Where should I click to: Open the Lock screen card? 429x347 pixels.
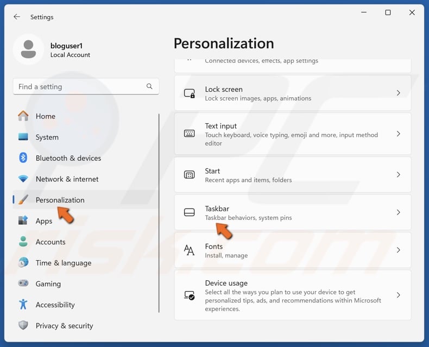pos(293,93)
